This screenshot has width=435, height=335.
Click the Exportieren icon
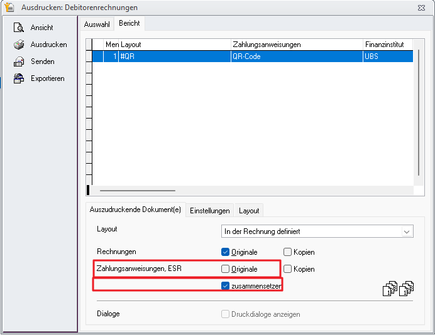(19, 78)
